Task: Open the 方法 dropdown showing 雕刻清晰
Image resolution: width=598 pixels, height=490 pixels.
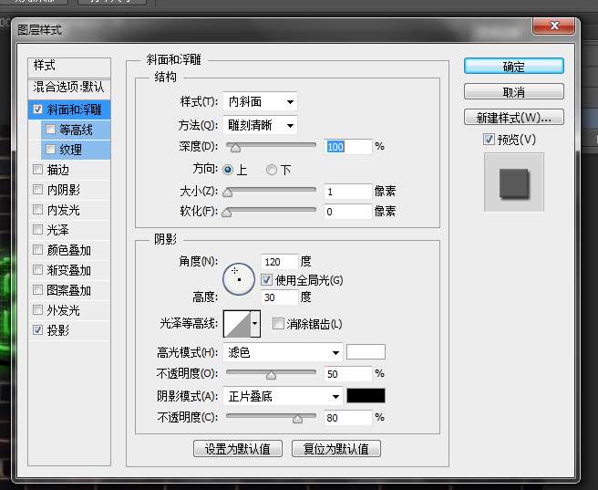Action: [x=261, y=125]
